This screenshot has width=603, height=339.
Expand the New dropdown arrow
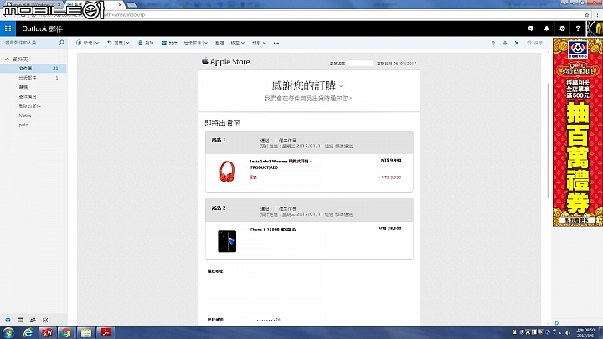pyautogui.click(x=97, y=43)
